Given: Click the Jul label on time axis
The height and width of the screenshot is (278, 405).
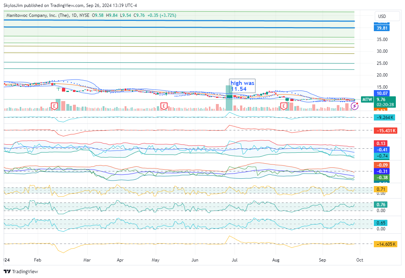Looking at the screenshot, I should click(x=235, y=260).
